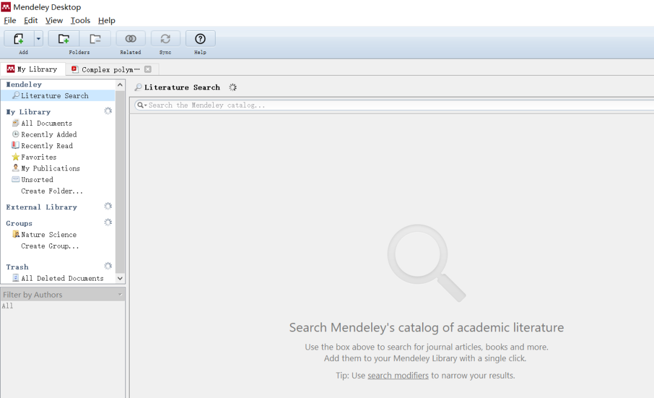The width and height of the screenshot is (654, 398).
Task: Click the Mendeley catalog search field
Action: click(x=394, y=105)
